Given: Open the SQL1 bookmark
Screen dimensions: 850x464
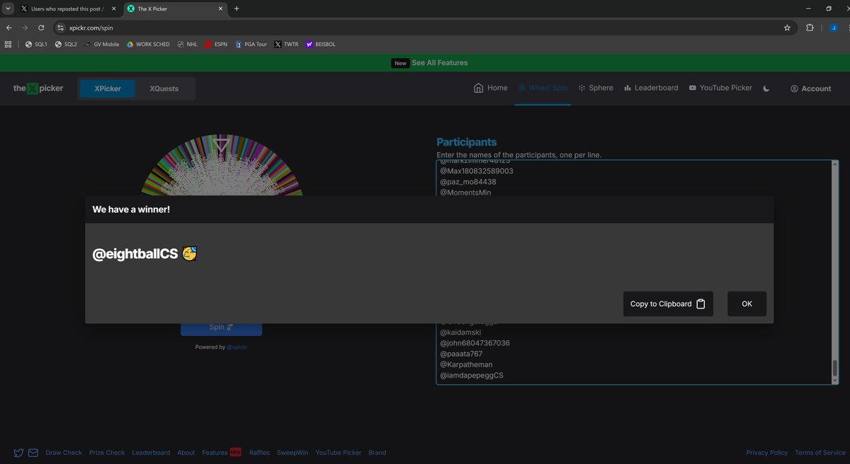Looking at the screenshot, I should 35,44.
